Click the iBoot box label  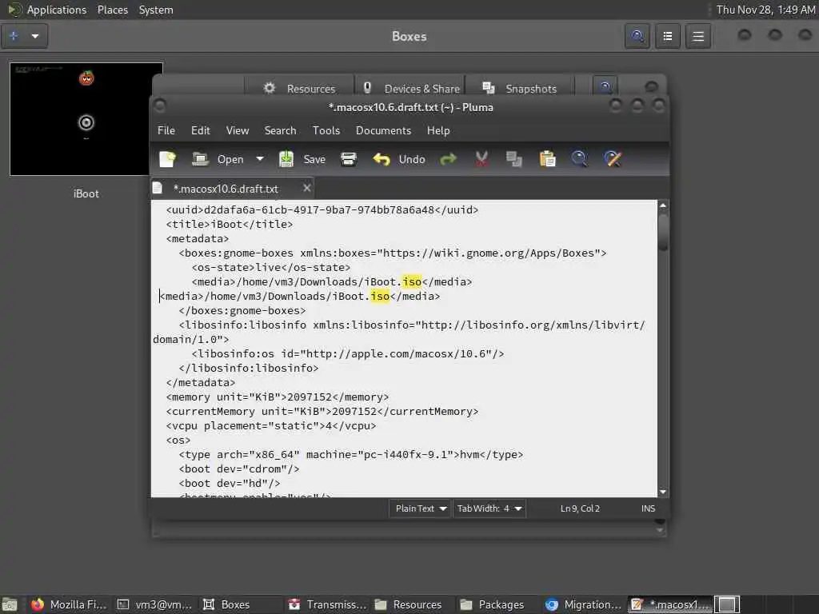click(86, 193)
